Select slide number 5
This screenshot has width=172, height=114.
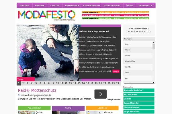[36, 83]
